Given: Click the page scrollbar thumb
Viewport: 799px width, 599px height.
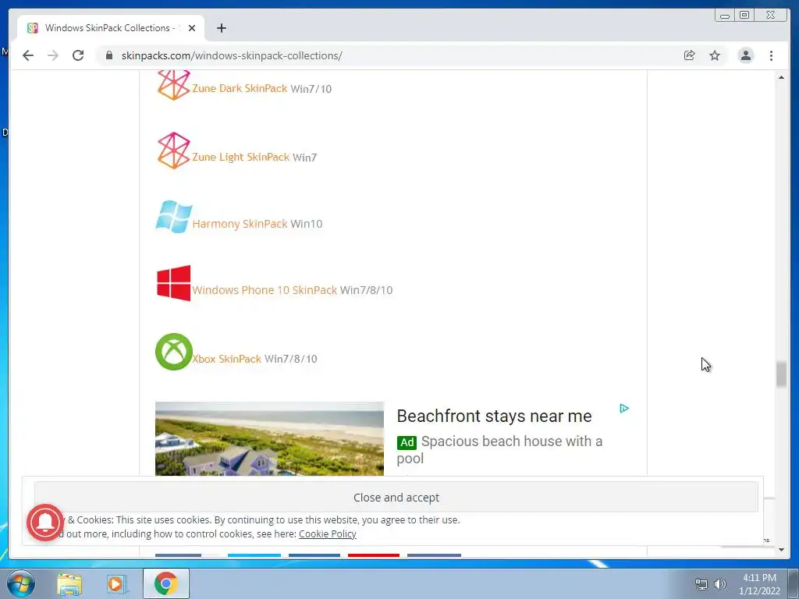Looking at the screenshot, I should (781, 374).
